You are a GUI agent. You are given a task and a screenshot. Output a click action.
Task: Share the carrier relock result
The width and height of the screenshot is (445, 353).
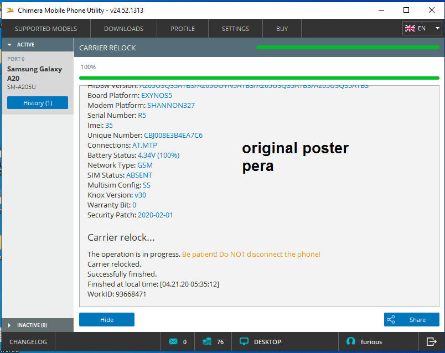pyautogui.click(x=411, y=319)
